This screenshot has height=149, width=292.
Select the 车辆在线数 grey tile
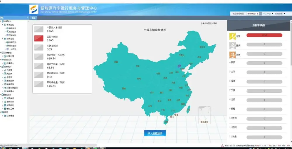[x=39, y=47]
